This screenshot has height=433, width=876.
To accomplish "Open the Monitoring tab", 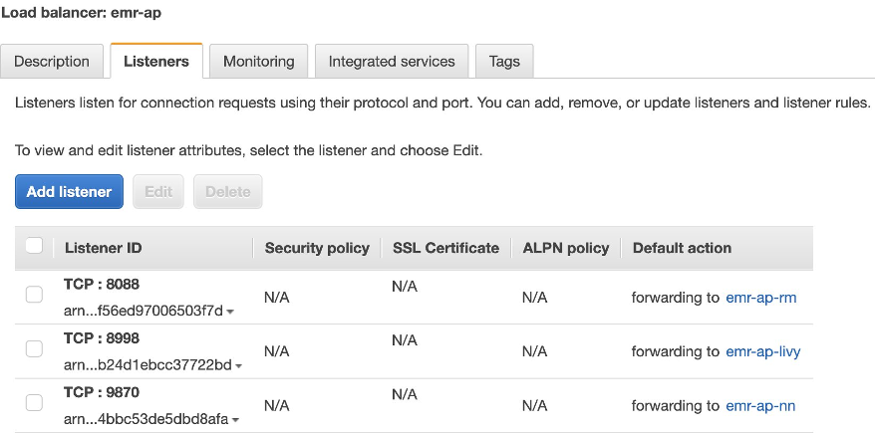I will 258,61.
